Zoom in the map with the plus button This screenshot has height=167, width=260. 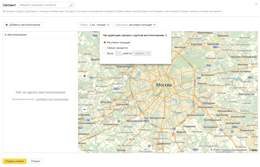84,76
